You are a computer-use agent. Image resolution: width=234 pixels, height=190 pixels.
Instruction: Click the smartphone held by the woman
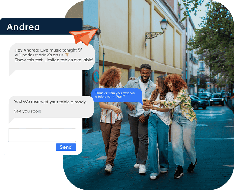tap(146, 102)
